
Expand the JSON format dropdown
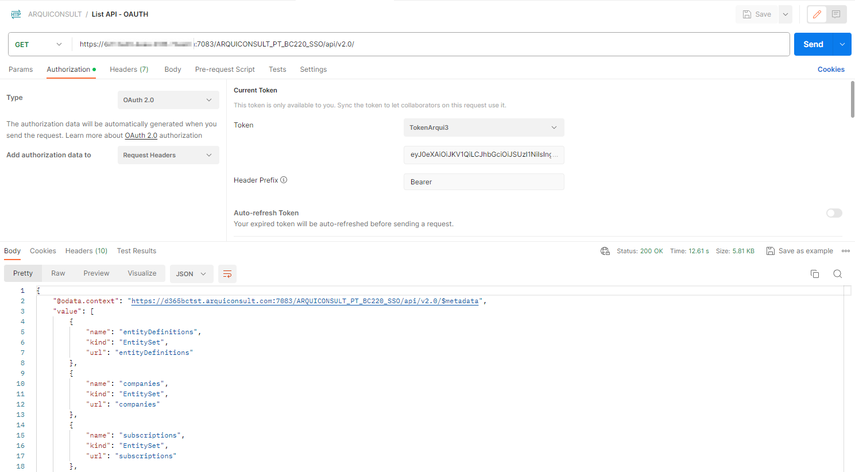point(191,274)
